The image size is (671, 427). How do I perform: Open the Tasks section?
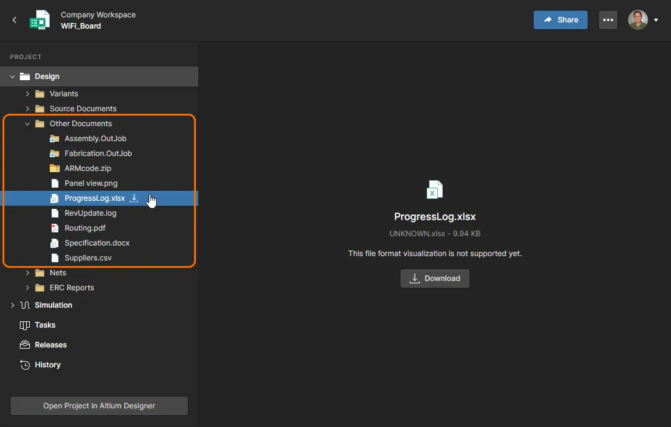[x=45, y=325]
